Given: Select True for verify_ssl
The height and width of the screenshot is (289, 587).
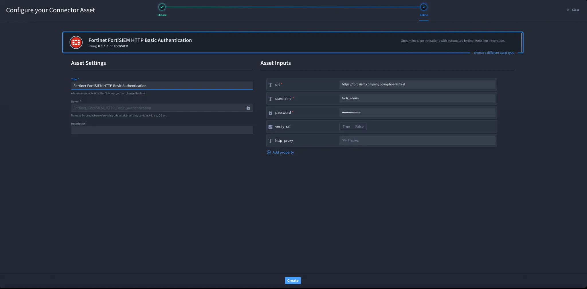Looking at the screenshot, I should (x=346, y=126).
